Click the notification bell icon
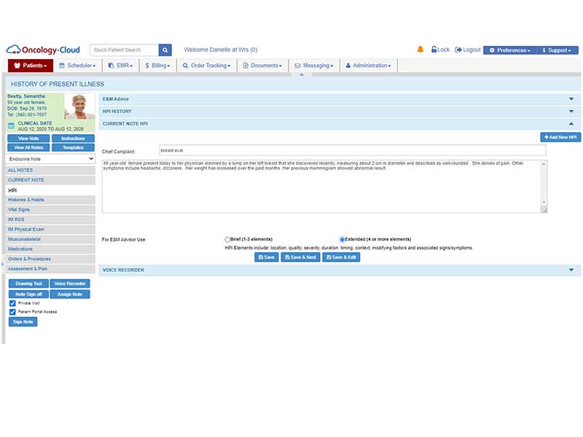583x437 pixels. (420, 50)
